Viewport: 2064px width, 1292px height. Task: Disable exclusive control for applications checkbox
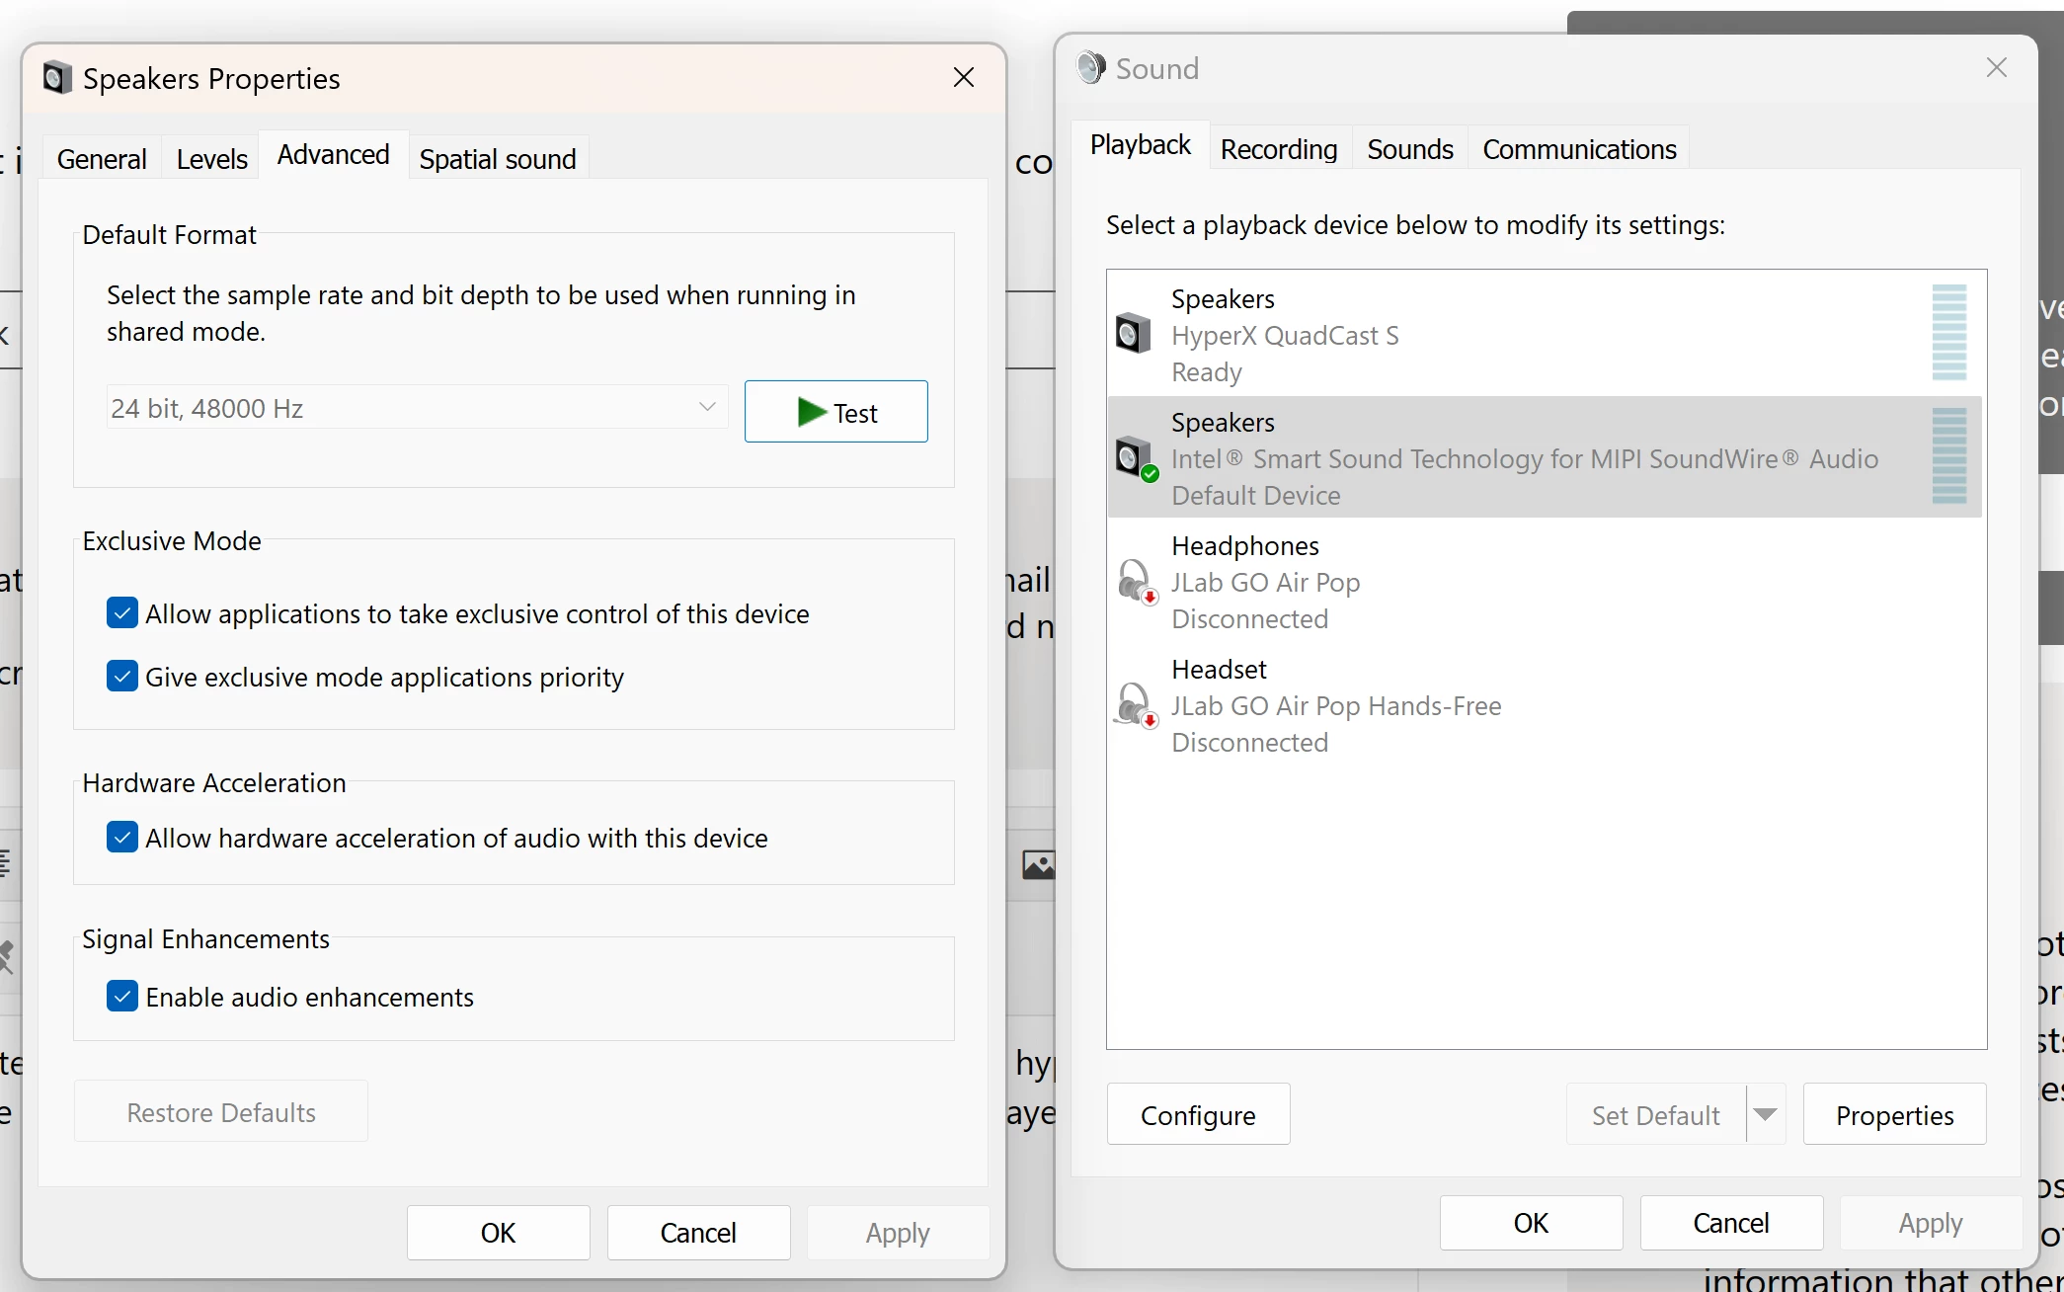click(x=122, y=613)
